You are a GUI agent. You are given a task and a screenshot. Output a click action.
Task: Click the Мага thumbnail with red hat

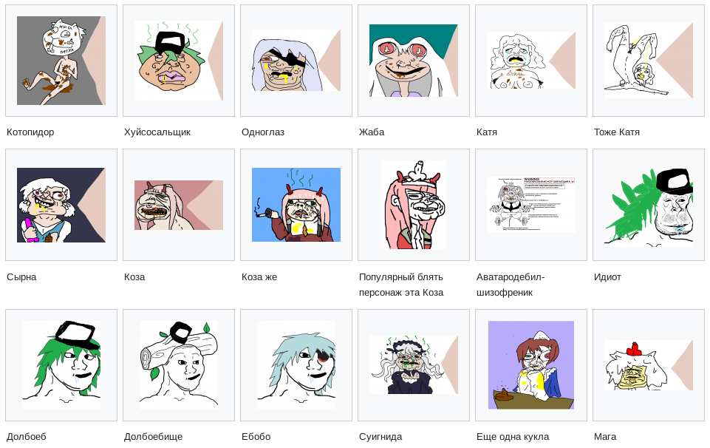pos(649,365)
